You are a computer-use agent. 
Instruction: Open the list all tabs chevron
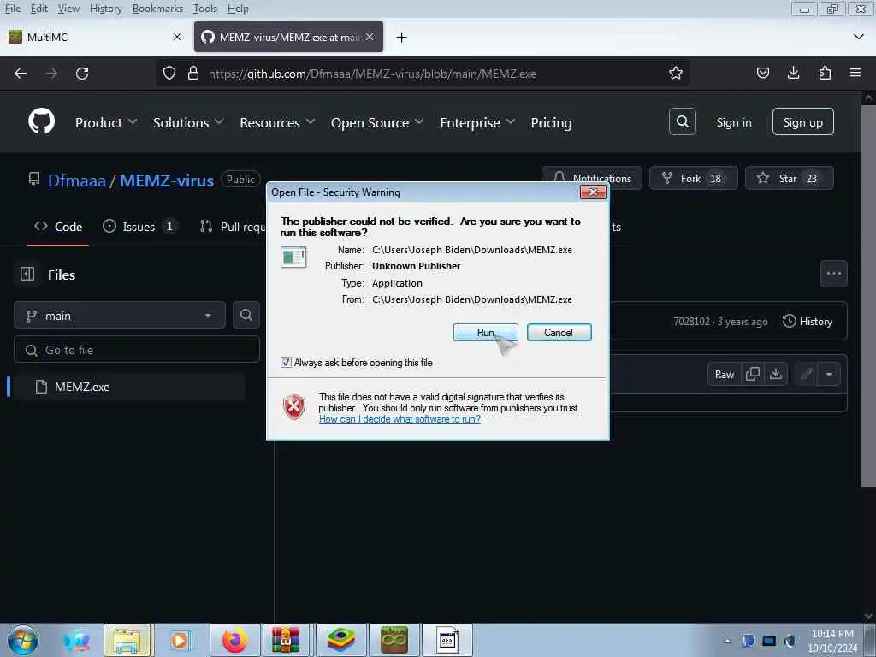[x=859, y=37]
